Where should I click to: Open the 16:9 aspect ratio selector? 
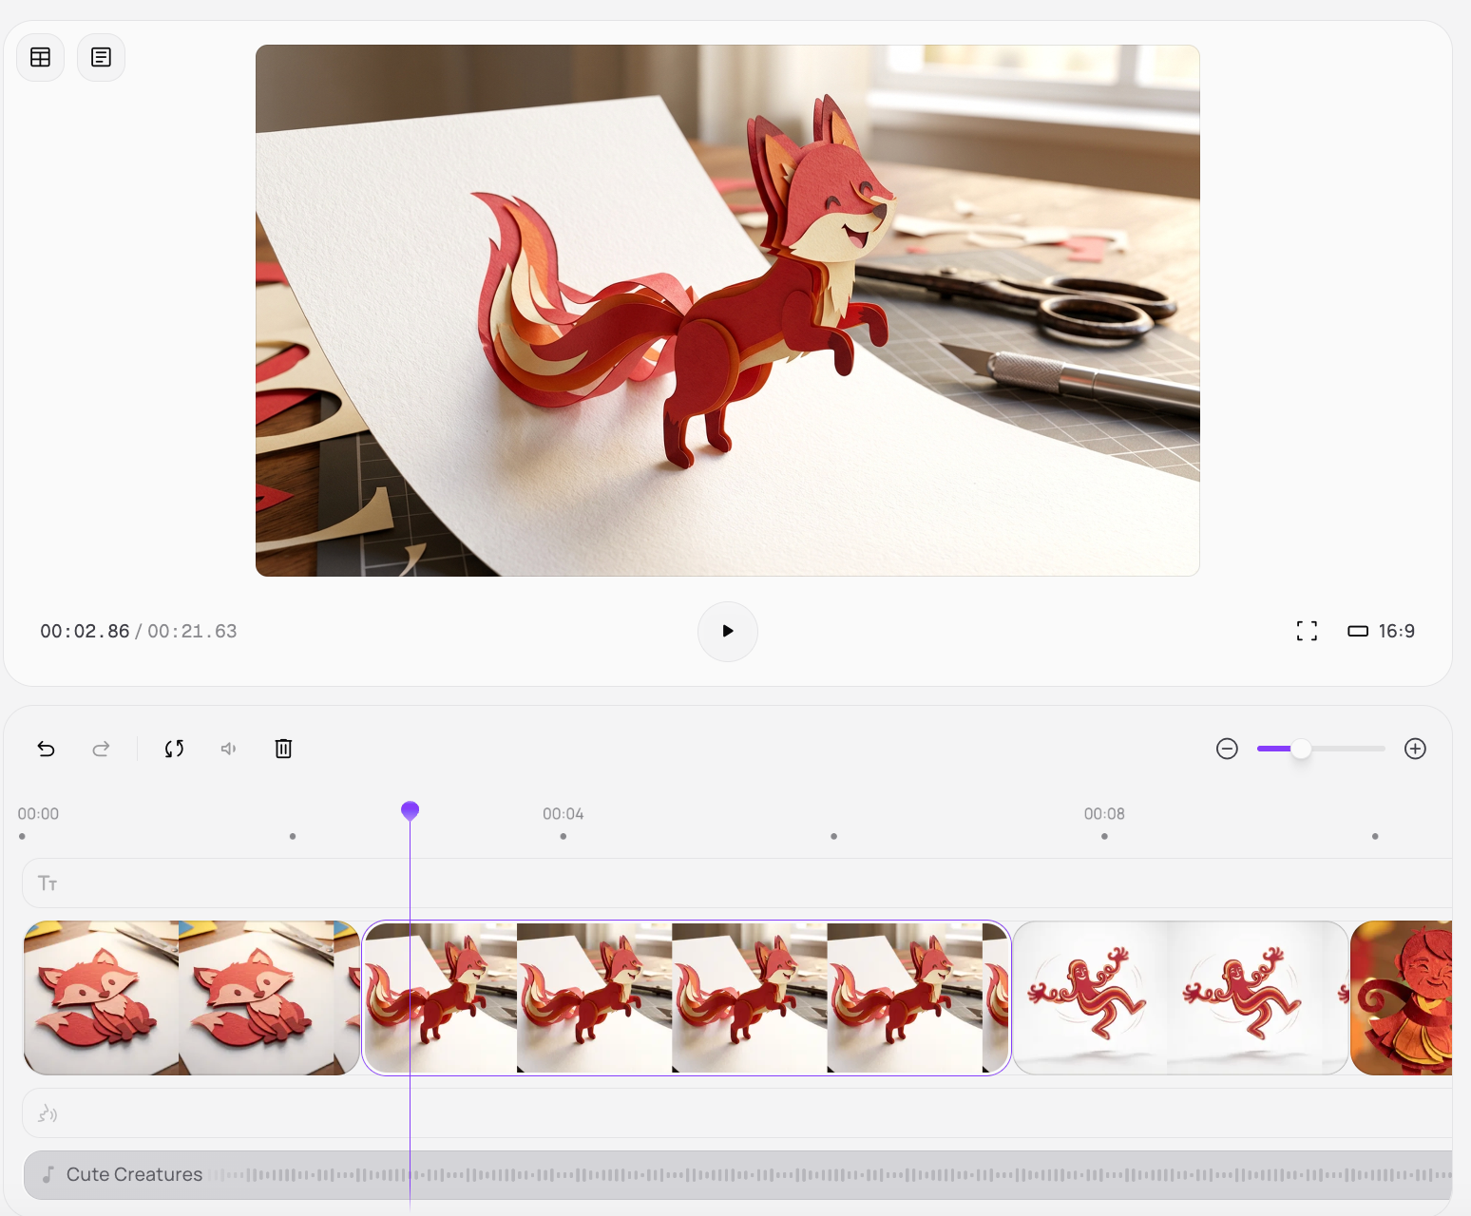1382,631
